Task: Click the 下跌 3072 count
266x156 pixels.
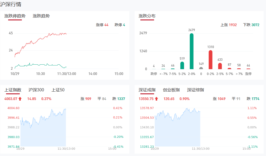Action: (251, 25)
